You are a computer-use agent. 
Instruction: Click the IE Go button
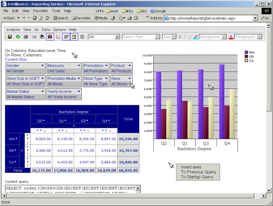click(x=265, y=18)
